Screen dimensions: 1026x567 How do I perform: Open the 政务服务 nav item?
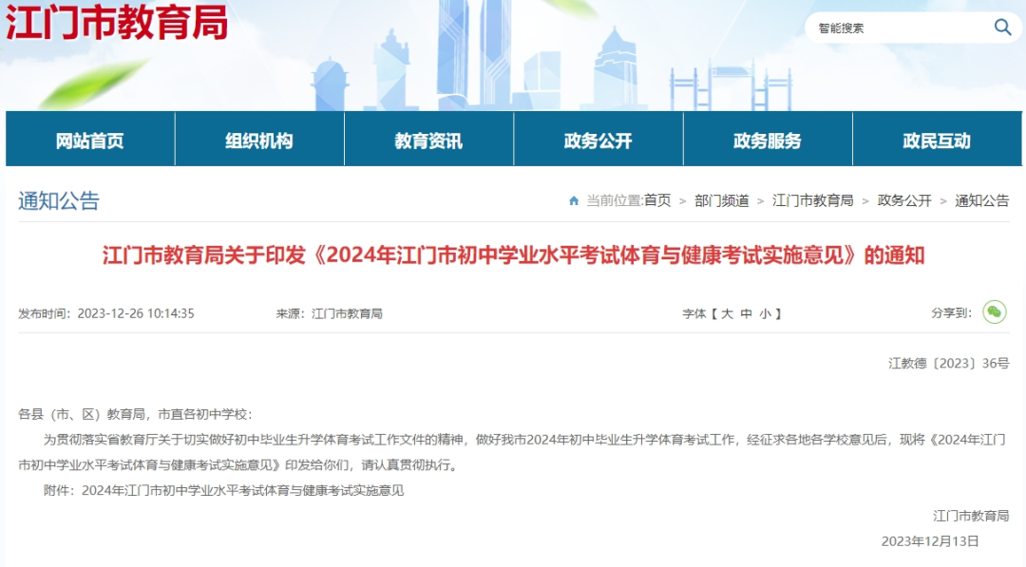767,141
